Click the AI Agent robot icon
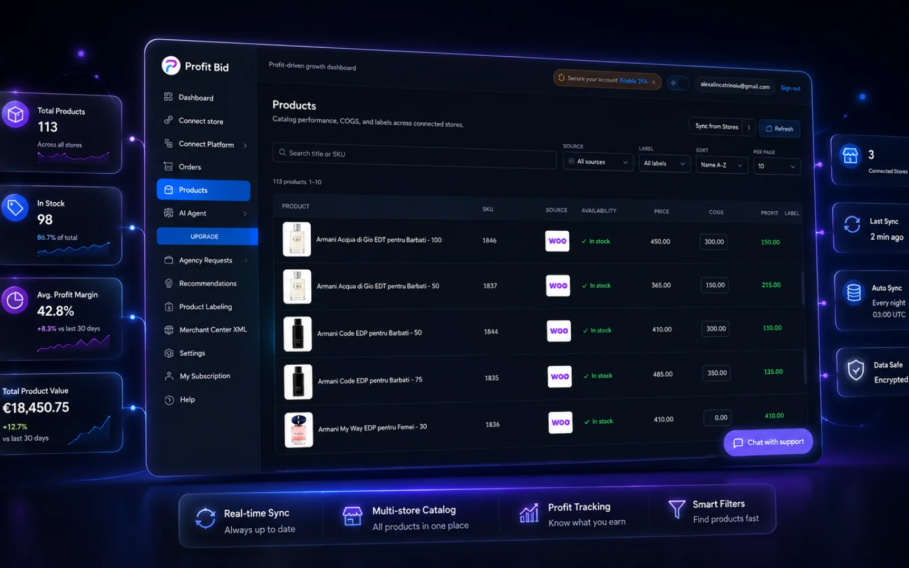Screen dimensions: 909x568 click(169, 213)
